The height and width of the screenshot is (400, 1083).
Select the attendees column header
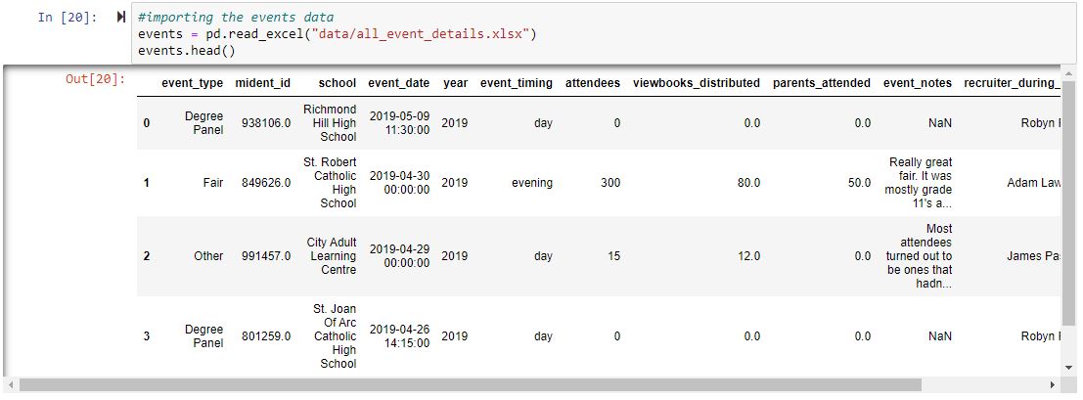point(592,83)
